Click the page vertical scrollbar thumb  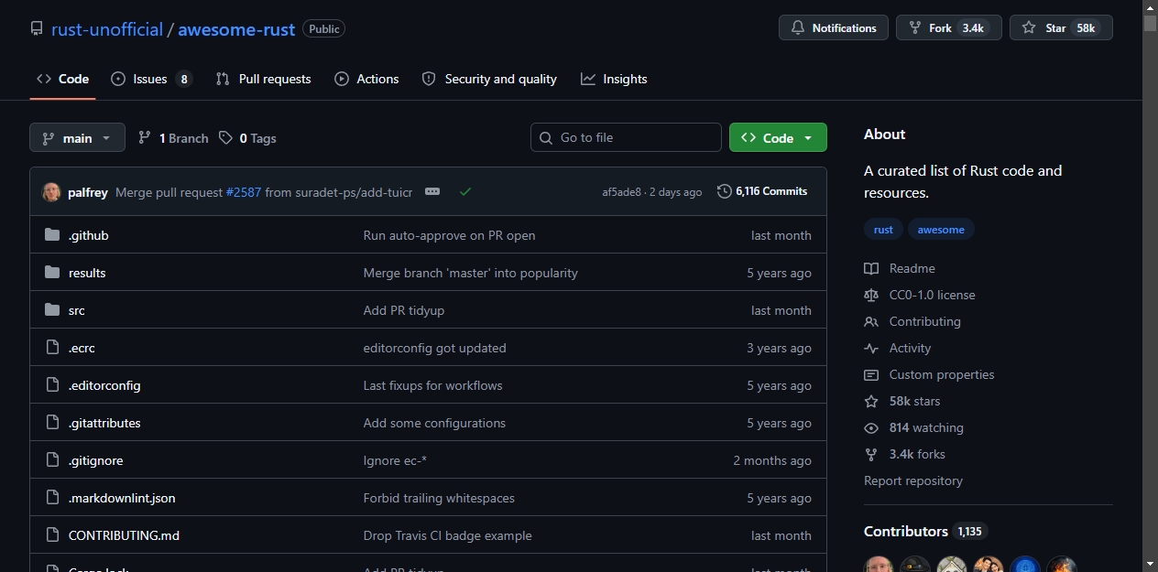(x=1150, y=23)
